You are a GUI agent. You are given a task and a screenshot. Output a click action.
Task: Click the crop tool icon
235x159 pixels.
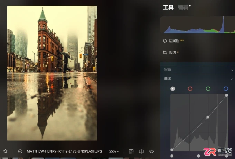tap(165, 52)
